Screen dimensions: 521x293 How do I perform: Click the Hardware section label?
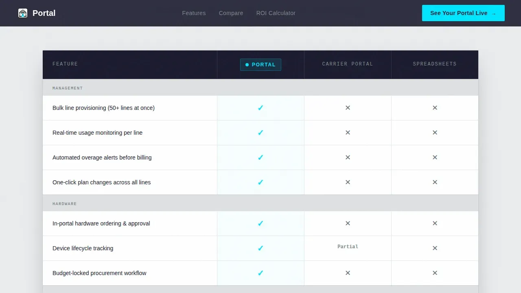tap(64, 204)
